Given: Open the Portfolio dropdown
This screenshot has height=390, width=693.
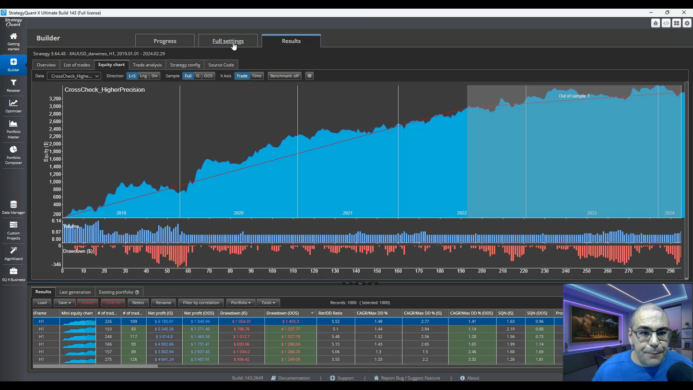Looking at the screenshot, I should [241, 303].
